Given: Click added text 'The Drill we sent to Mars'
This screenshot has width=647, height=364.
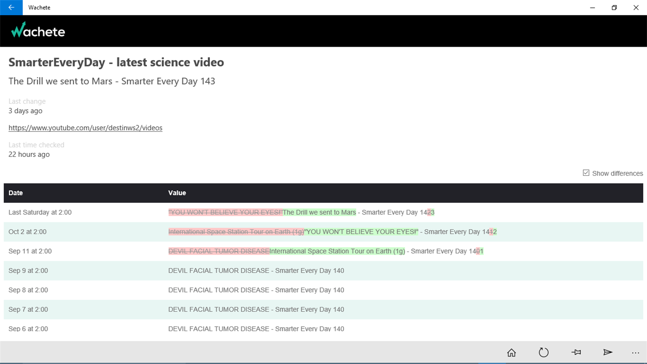Looking at the screenshot, I should (x=319, y=212).
